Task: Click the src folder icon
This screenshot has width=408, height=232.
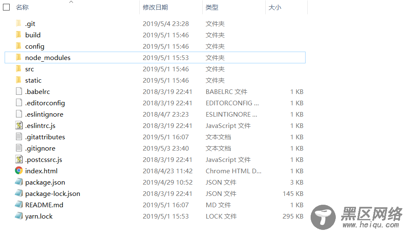Action: tap(18, 69)
